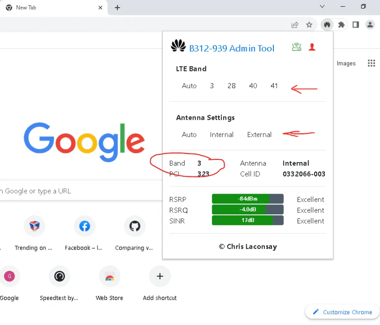The height and width of the screenshot is (325, 380).
Task: Click the RSRQ -4.0dB signal bar
Action: (248, 209)
